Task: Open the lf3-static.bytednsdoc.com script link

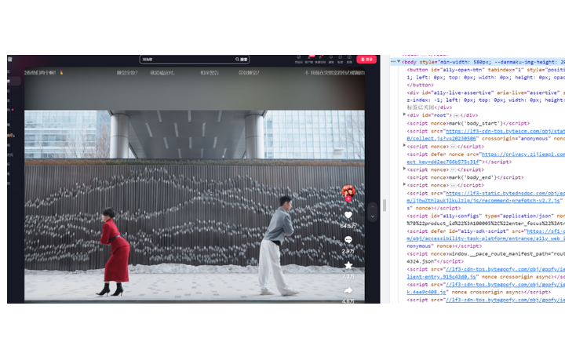Action: tap(505, 193)
